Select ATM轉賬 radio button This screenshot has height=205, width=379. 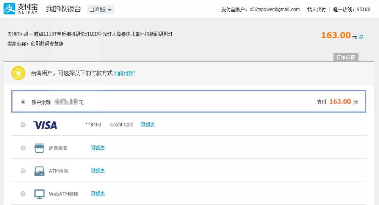[23, 171]
